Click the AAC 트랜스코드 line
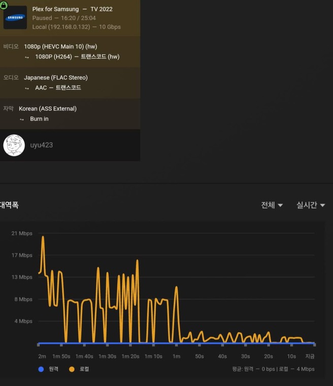 (x=58, y=88)
